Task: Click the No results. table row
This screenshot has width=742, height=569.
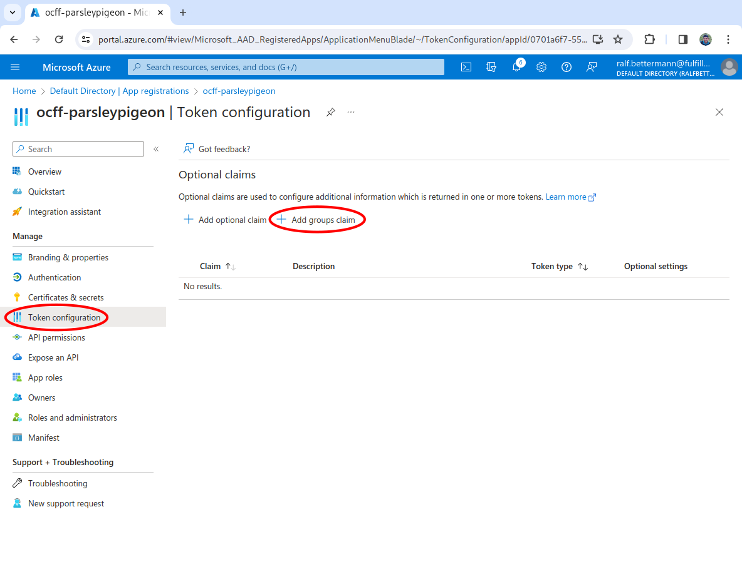Action: pyautogui.click(x=454, y=287)
